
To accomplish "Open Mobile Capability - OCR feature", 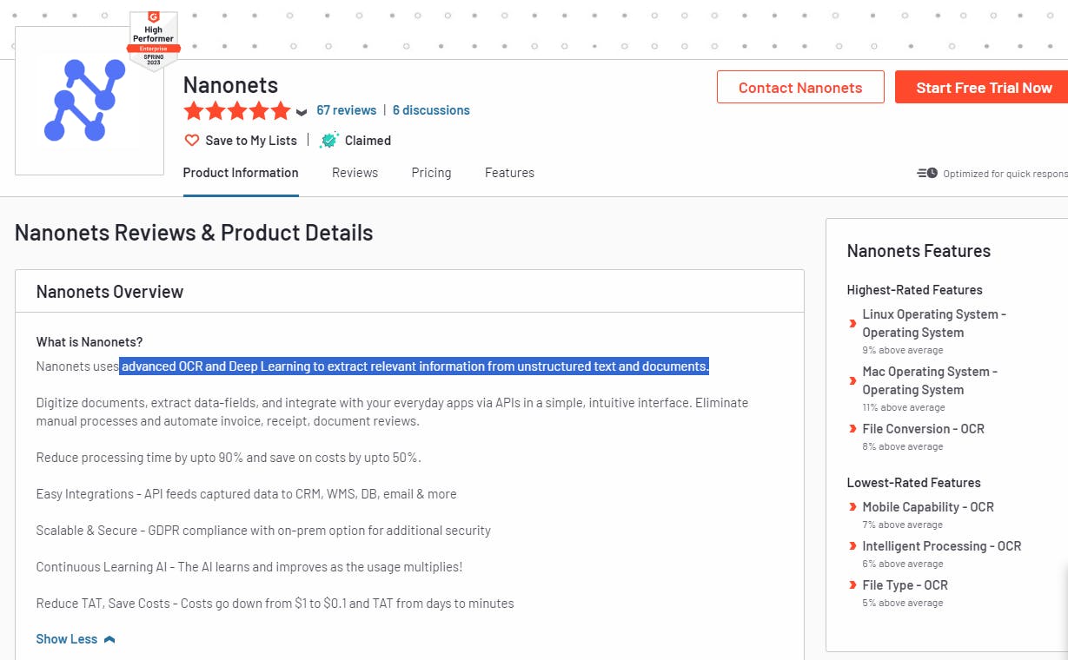I will 928,507.
